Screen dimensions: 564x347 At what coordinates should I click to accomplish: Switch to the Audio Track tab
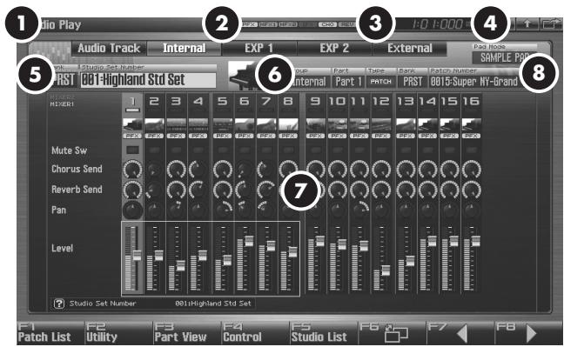[109, 48]
